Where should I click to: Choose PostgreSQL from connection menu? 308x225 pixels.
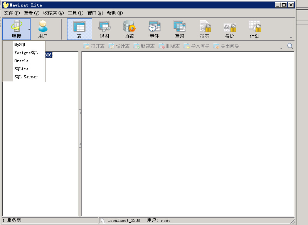24,53
